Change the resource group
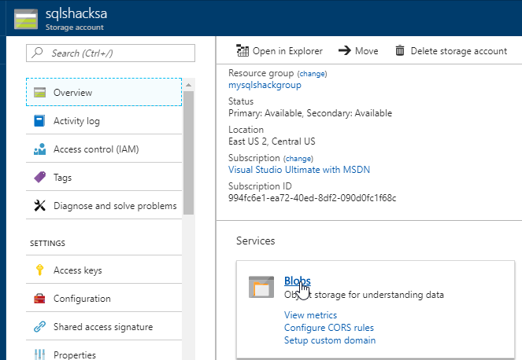Image resolution: width=522 pixels, height=360 pixels. pyautogui.click(x=312, y=73)
